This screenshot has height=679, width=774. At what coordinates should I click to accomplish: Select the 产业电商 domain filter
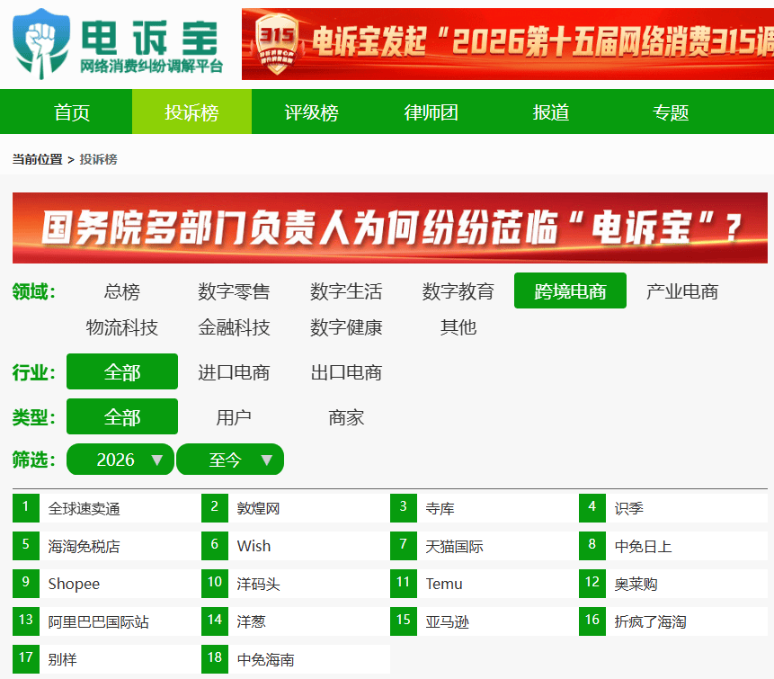point(682,290)
